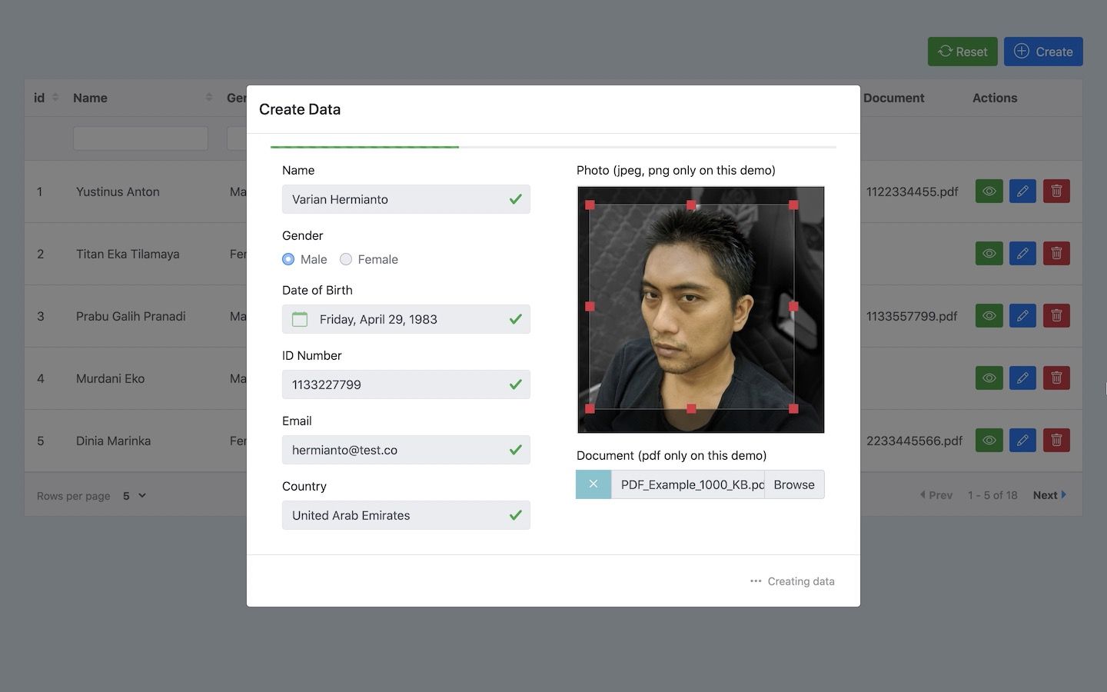The height and width of the screenshot is (692, 1107).
Task: Click the delete trash icon for Murdani Eko
Action: click(x=1056, y=378)
